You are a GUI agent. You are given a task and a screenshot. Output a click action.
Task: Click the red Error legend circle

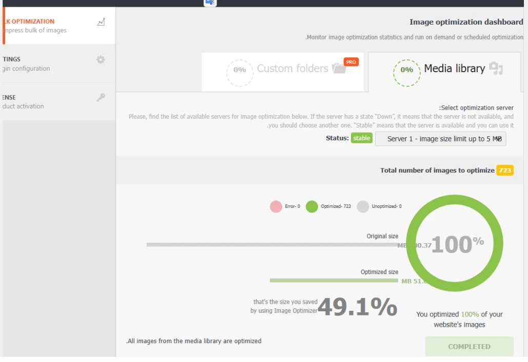[x=276, y=206]
